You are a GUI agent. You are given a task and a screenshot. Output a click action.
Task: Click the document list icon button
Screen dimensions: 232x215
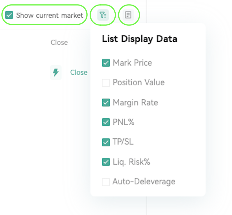tap(128, 15)
